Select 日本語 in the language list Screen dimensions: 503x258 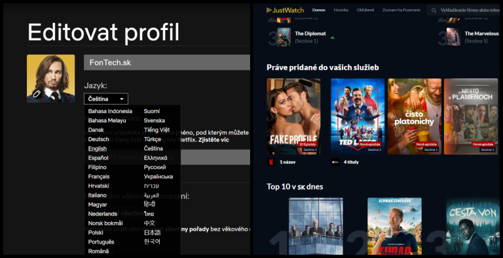pos(153,233)
